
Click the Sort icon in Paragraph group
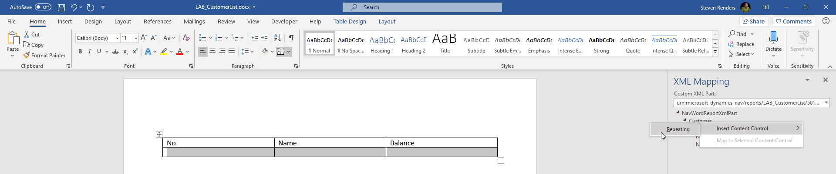pyautogui.click(x=278, y=38)
